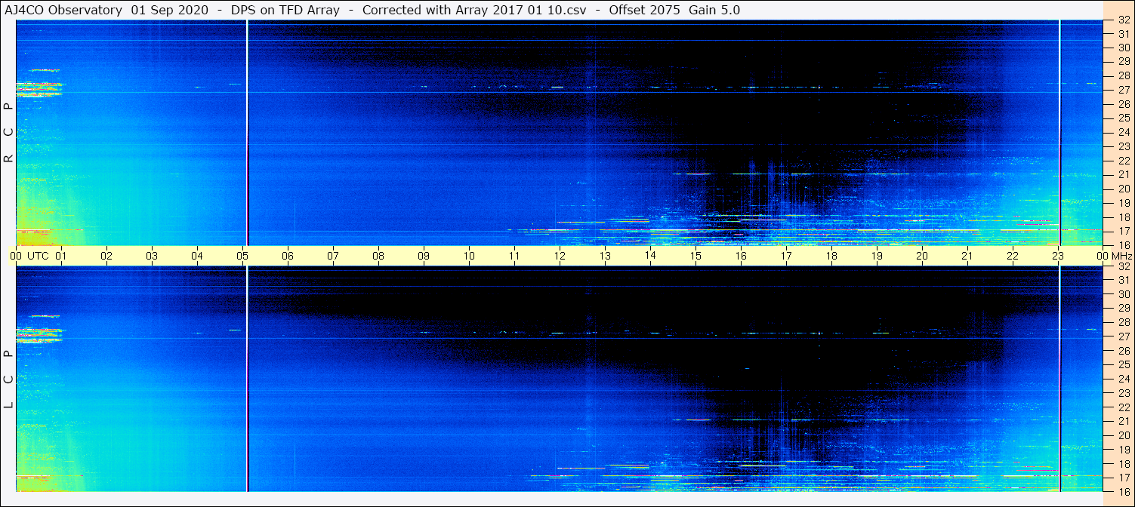
Task: Click the "00 UTC" label starting the time axis
Action: tap(29, 256)
